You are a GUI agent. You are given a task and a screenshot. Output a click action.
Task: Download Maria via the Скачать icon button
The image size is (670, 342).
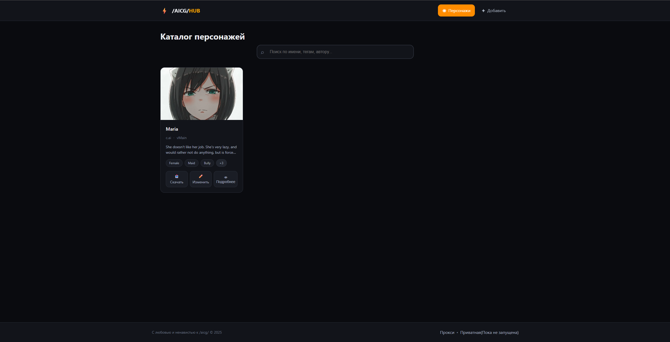(177, 179)
